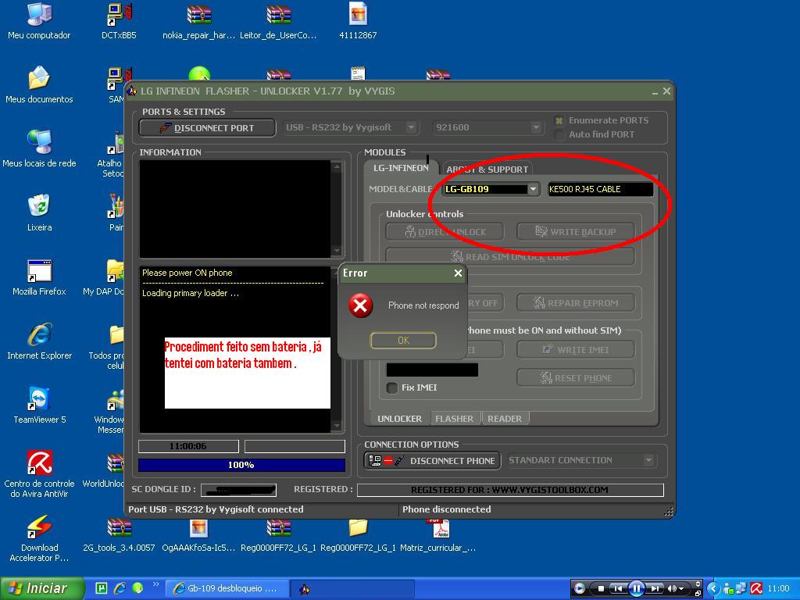Click the REGISTERED FOR info field
Viewport: 800px width, 600px height.
[x=510, y=490]
